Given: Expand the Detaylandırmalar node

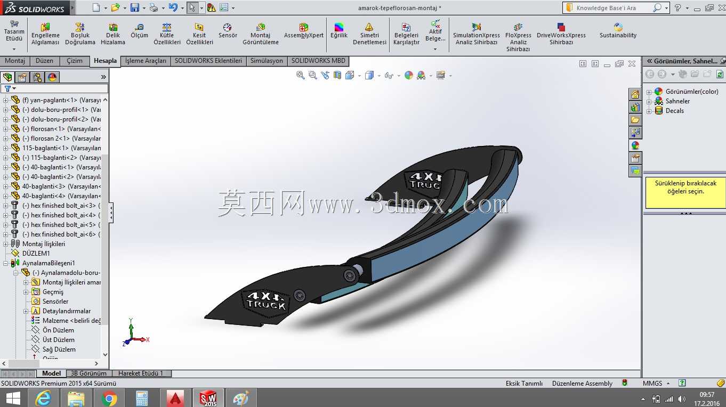Looking at the screenshot, I should tap(26, 311).
